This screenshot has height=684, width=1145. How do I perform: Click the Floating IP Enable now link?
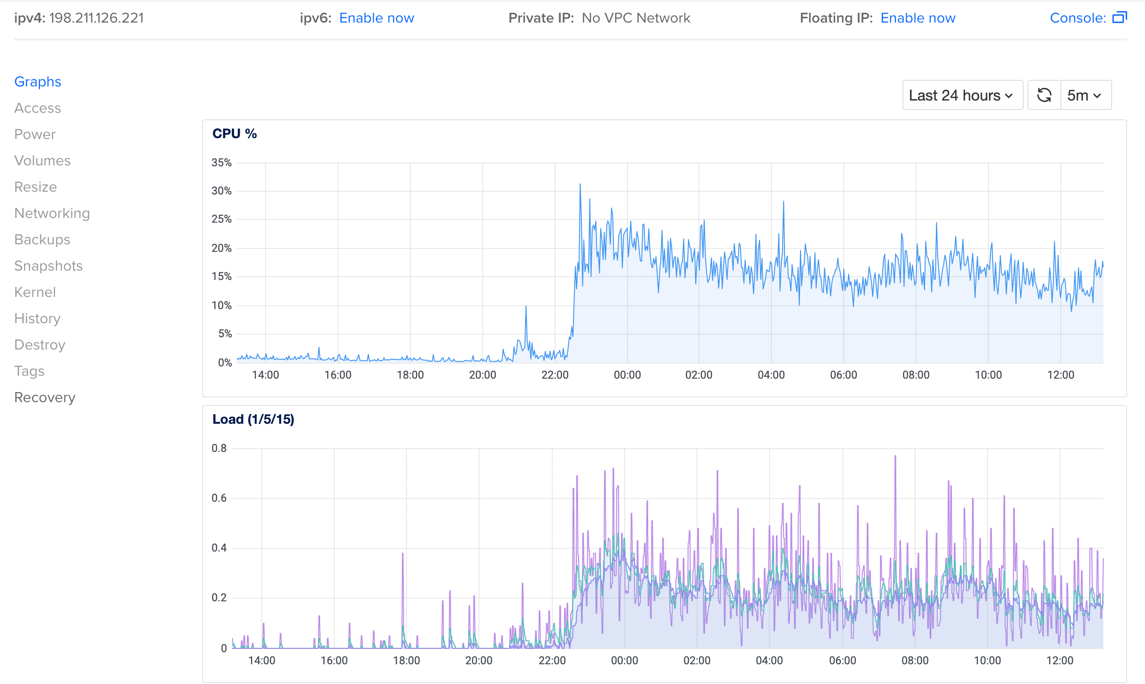click(x=918, y=18)
